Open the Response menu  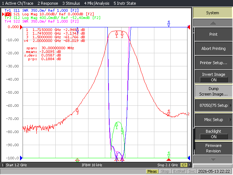[48, 3]
